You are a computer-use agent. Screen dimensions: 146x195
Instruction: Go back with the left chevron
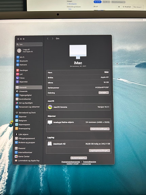pos(48,39)
